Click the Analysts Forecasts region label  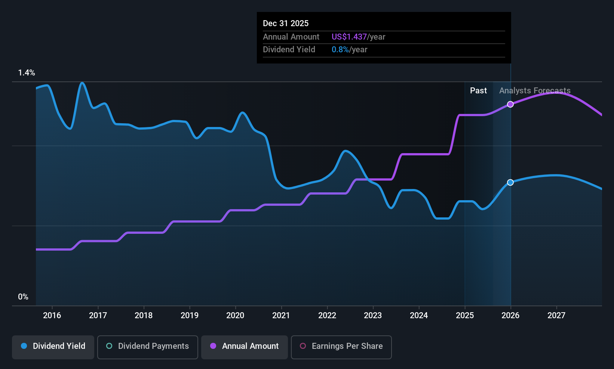click(535, 90)
